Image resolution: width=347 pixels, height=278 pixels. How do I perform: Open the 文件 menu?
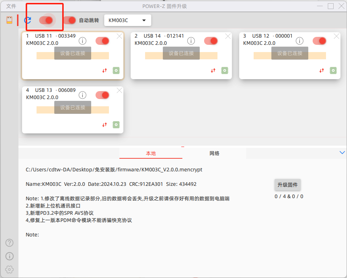click(x=11, y=6)
